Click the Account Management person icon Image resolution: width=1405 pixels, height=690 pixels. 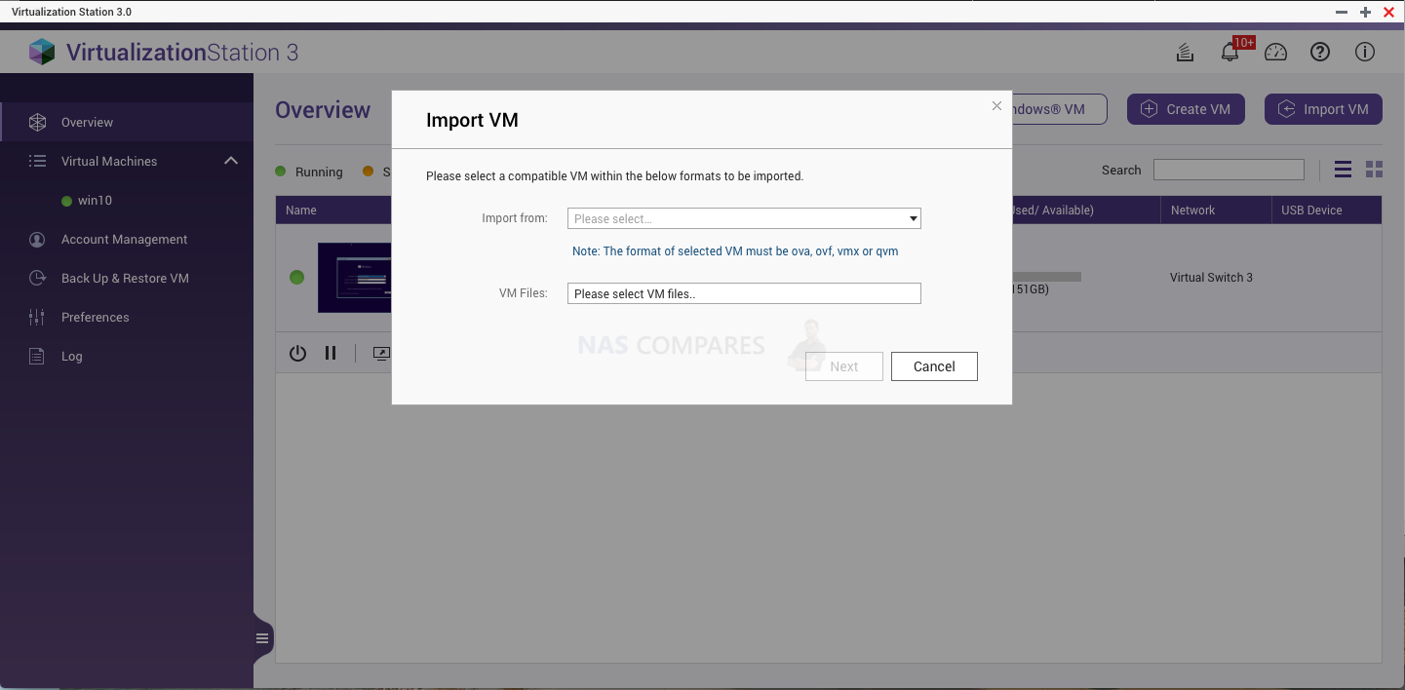point(37,239)
